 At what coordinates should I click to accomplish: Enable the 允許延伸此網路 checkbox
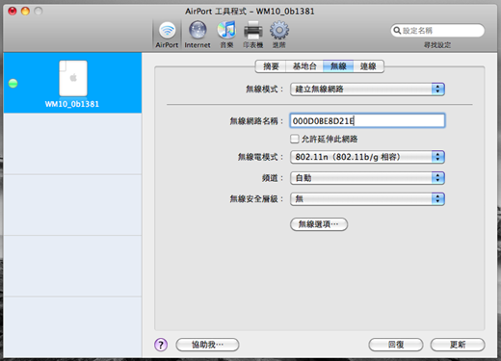[294, 139]
